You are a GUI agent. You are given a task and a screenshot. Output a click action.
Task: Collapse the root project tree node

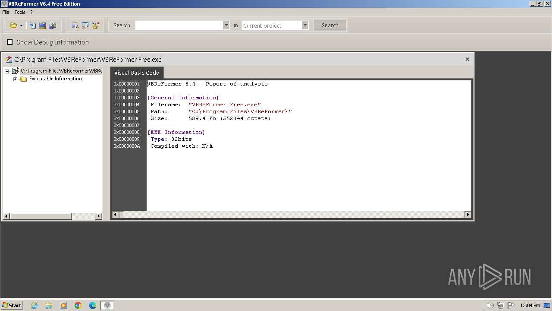pyautogui.click(x=7, y=71)
